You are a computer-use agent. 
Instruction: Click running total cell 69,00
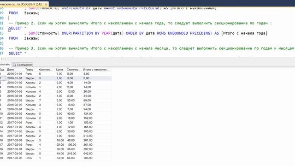pos(87,101)
